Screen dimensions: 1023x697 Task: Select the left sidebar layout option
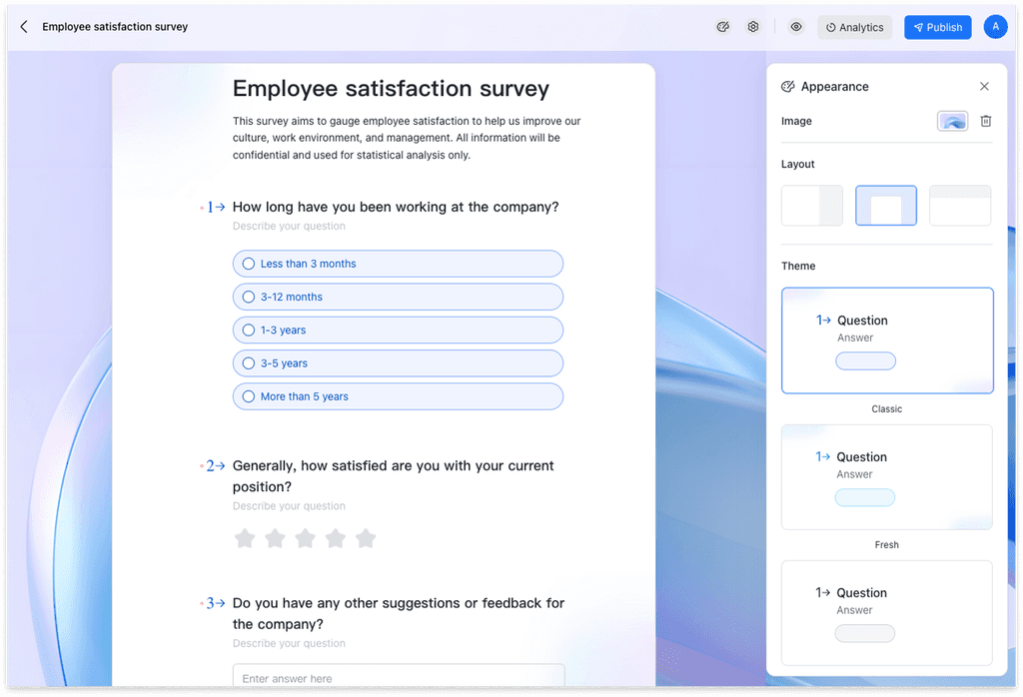pos(811,205)
